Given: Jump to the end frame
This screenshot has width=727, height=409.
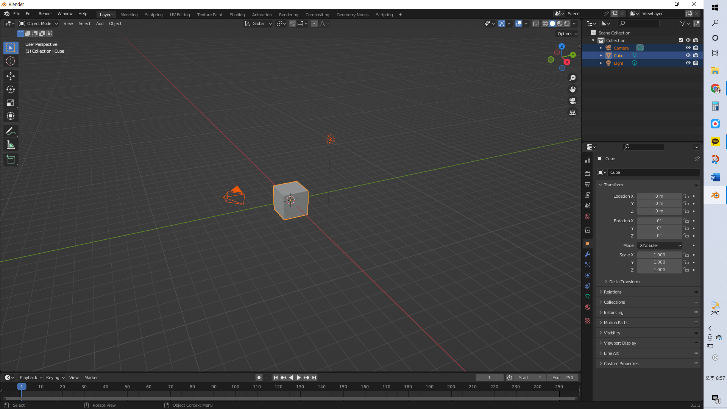Looking at the screenshot, I should click(x=314, y=378).
